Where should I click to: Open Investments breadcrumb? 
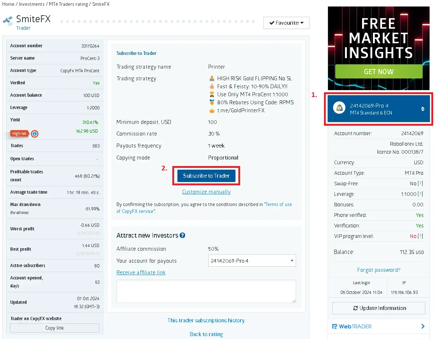[x=32, y=4]
